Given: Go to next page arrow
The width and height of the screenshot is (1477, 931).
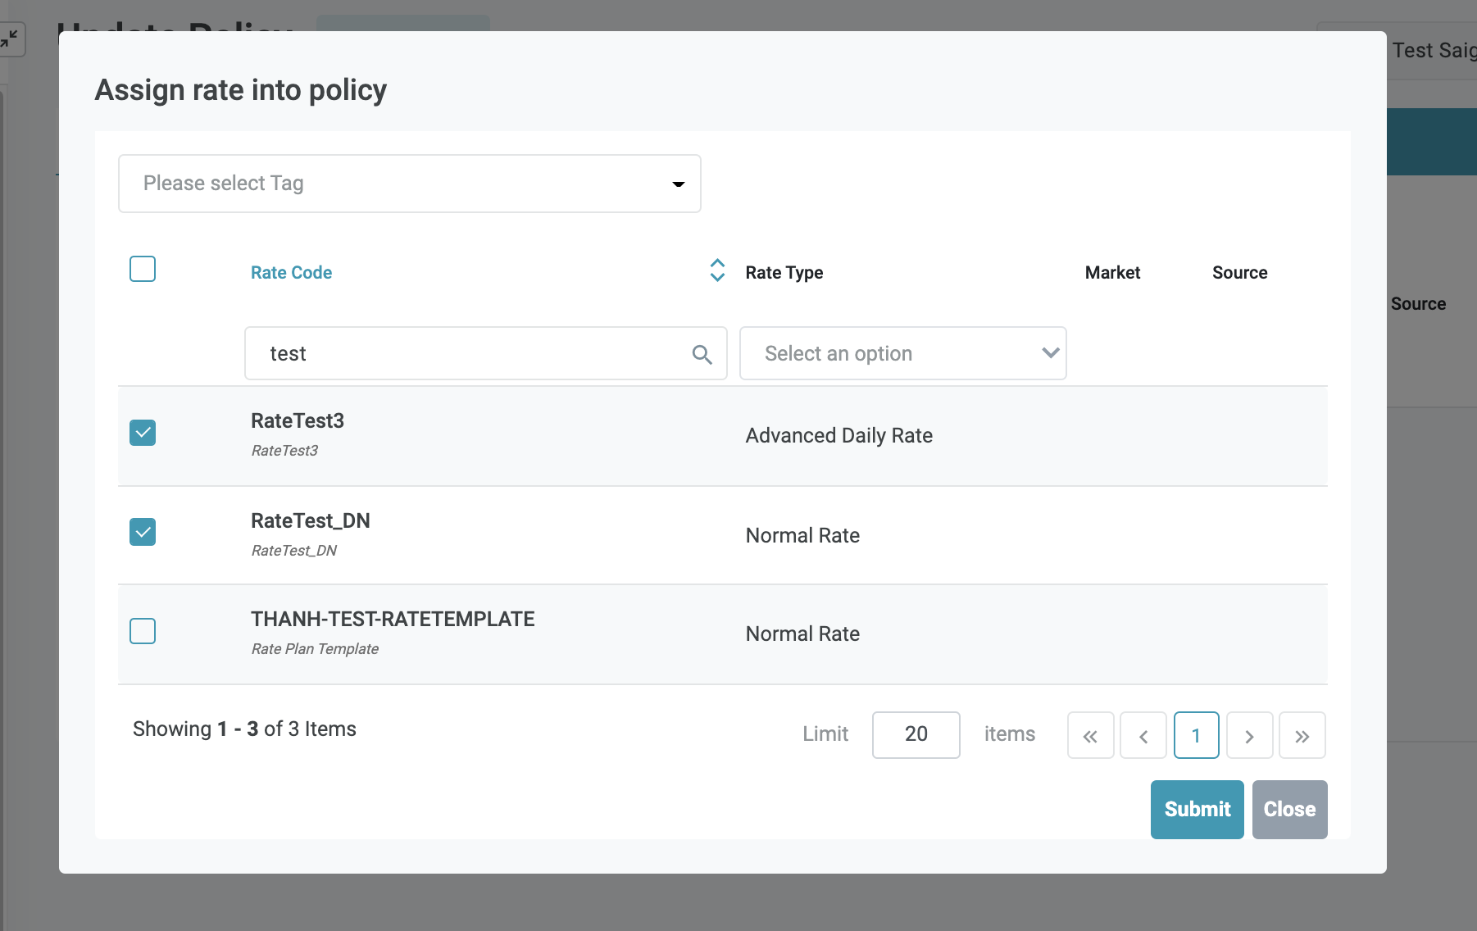Looking at the screenshot, I should click(1249, 736).
